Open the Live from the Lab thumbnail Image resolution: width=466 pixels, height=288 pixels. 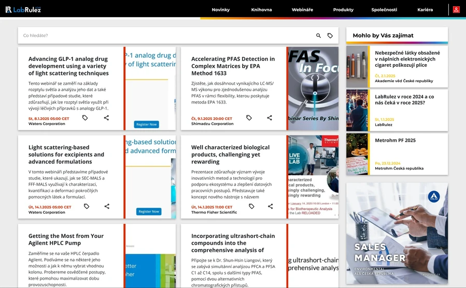click(313, 177)
